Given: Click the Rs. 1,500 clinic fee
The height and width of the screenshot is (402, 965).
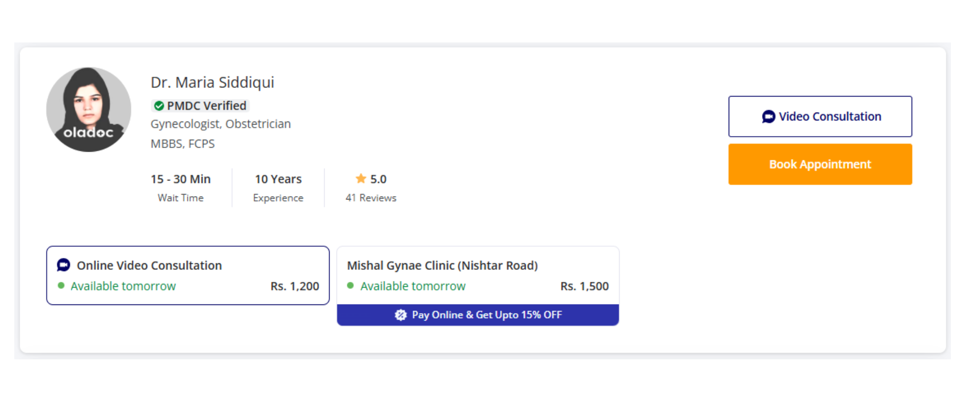Looking at the screenshot, I should coord(584,286).
